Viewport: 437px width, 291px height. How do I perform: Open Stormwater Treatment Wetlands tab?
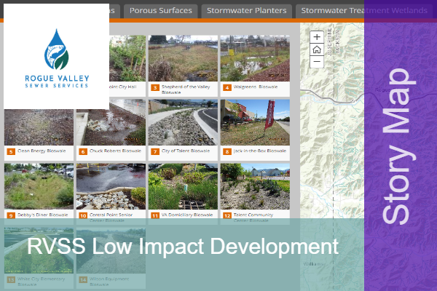364,11
